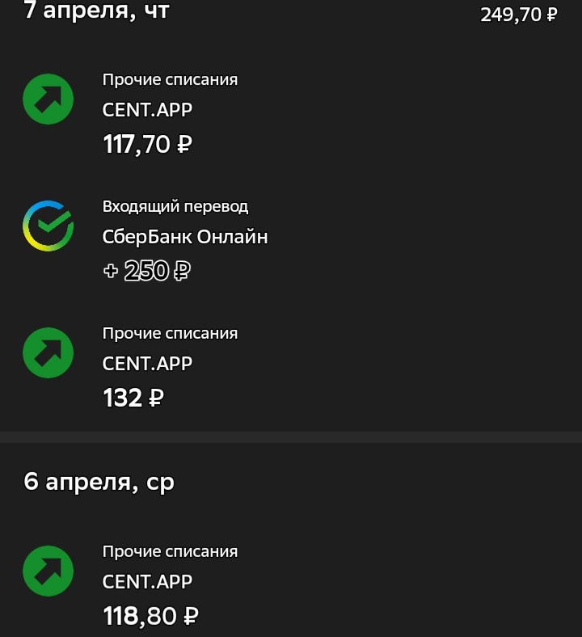Viewport: 582px width, 637px height.
Task: Tap "Прочие списания" label of 118,80 ₽ transaction
Action: tap(170, 552)
